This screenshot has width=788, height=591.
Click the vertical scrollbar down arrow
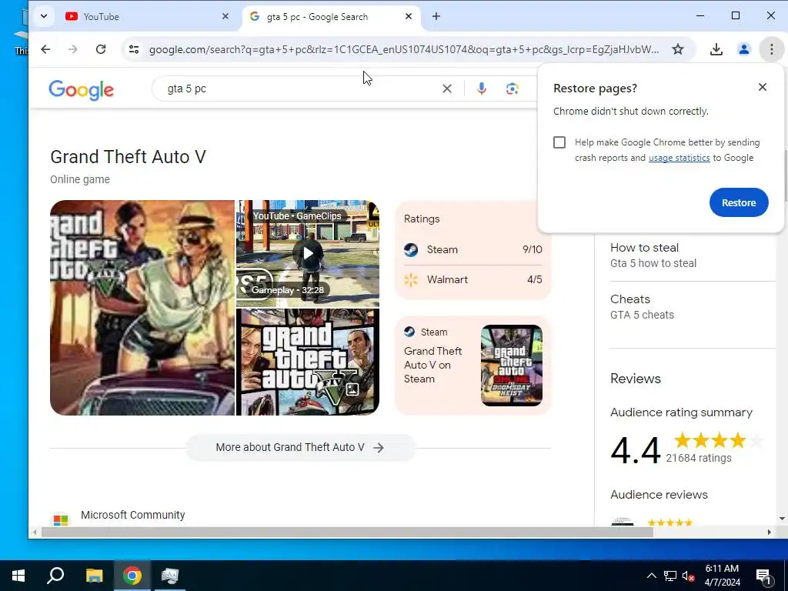click(782, 519)
